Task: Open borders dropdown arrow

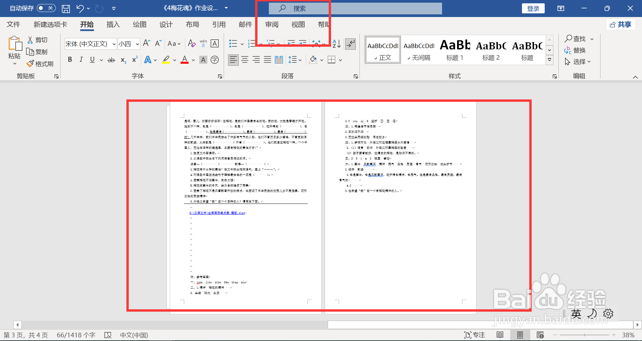Action: (340, 60)
